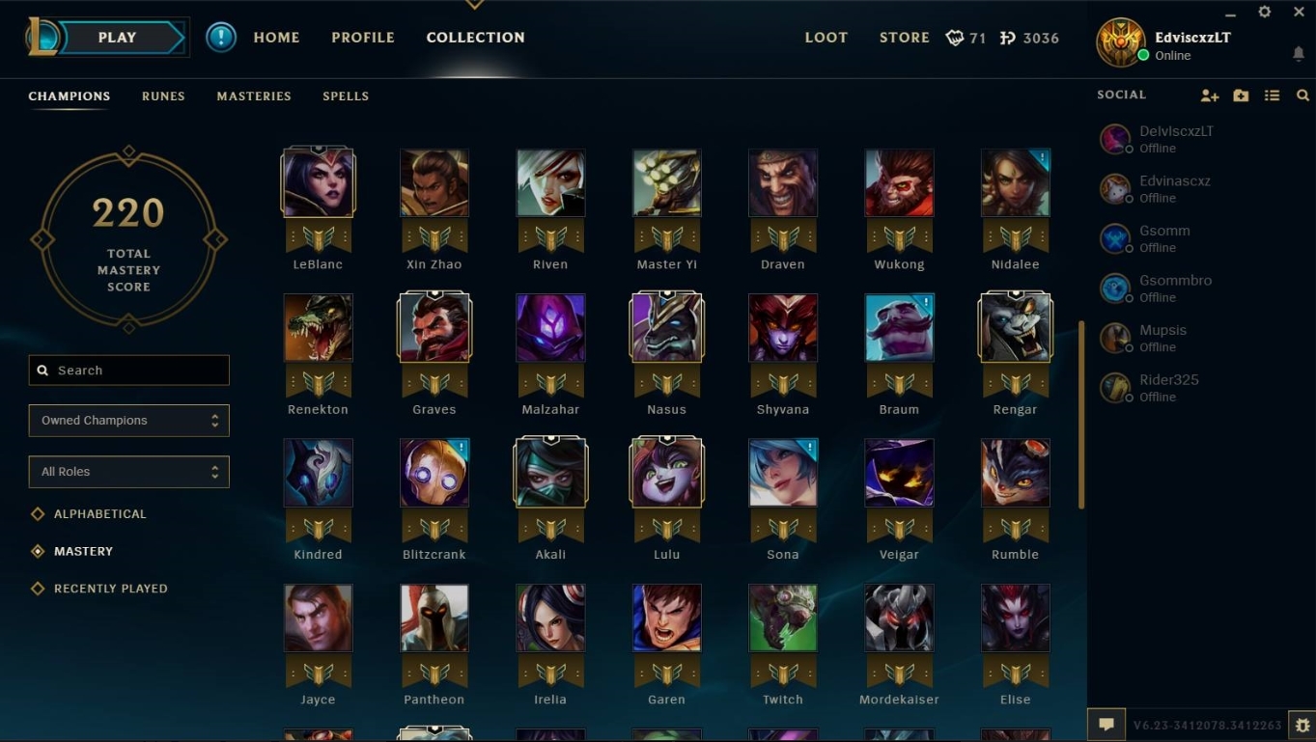Switch to the Runes tab
The height and width of the screenshot is (742, 1316).
[x=163, y=96]
